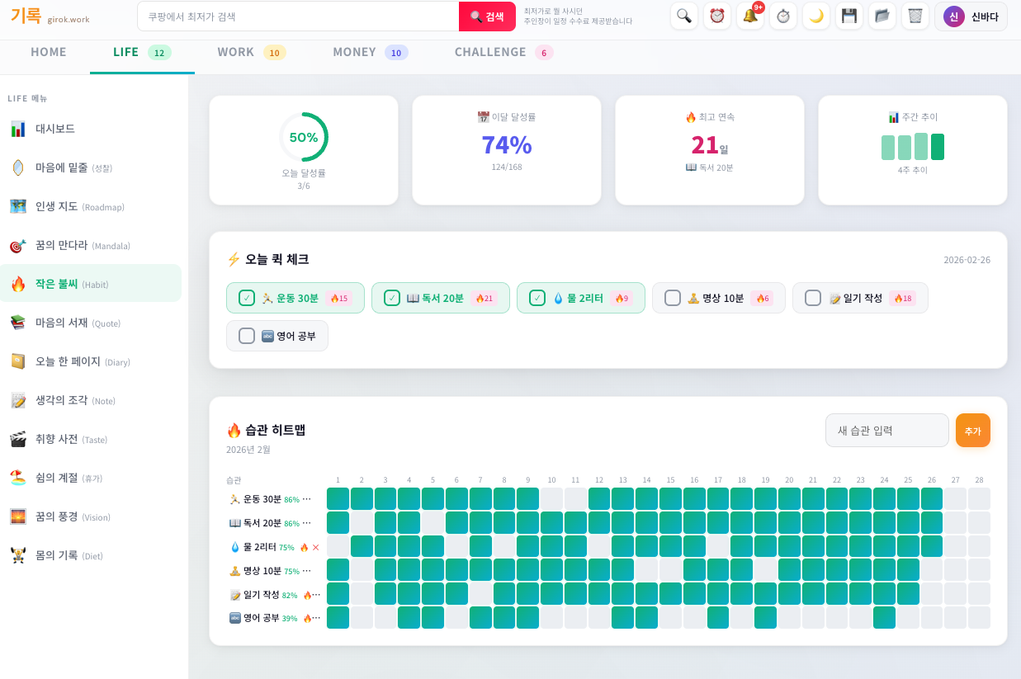Viewport: 1021px width, 679px height.
Task: Click the magnifying glass icon in top toolbar
Action: (684, 16)
